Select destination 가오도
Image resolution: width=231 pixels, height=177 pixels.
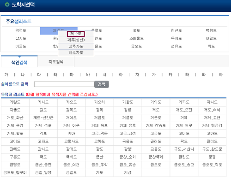pyautogui.click(x=72, y=102)
